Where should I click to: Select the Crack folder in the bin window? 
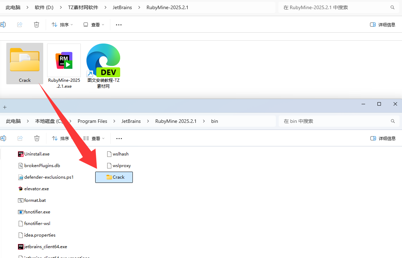coord(114,177)
